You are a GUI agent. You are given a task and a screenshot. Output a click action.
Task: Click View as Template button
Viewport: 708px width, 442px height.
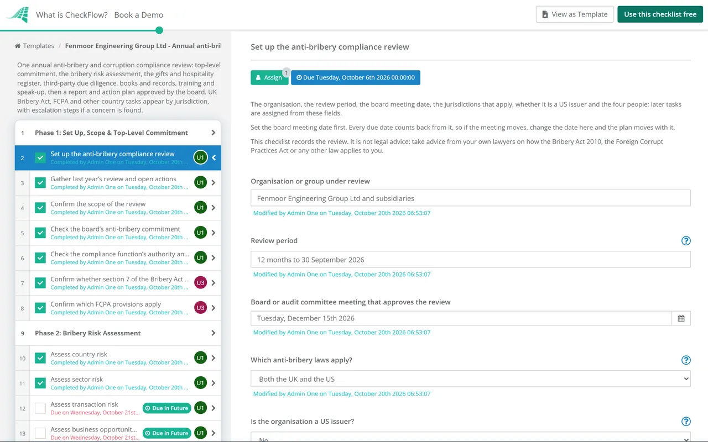(574, 14)
